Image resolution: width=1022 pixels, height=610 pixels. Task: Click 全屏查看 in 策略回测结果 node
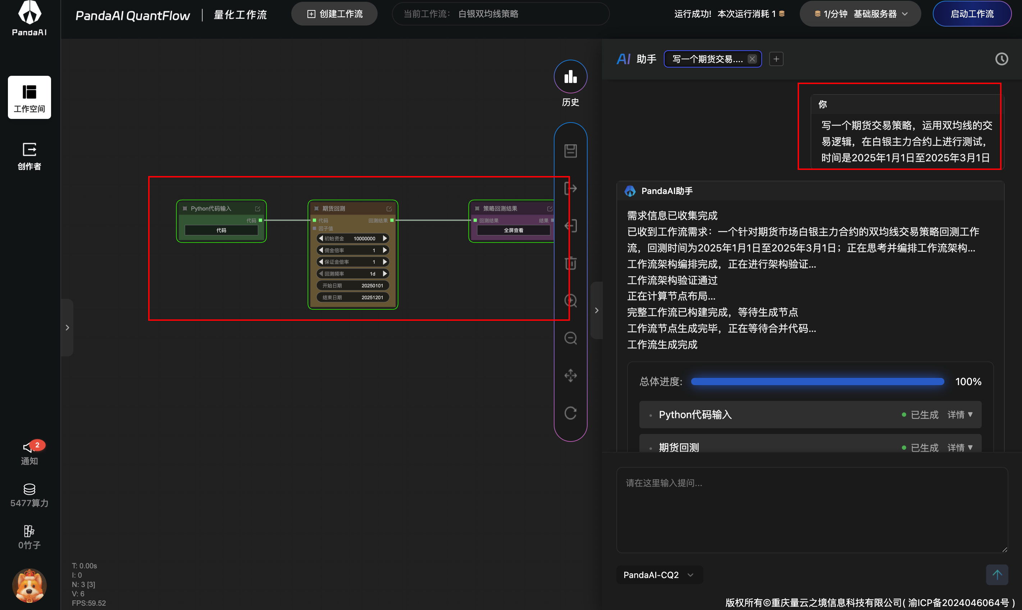point(514,230)
